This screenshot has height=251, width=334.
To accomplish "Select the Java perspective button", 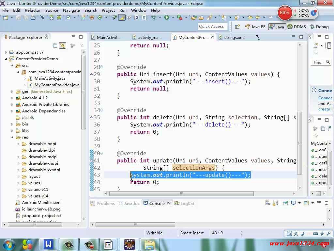I will (x=277, y=27).
